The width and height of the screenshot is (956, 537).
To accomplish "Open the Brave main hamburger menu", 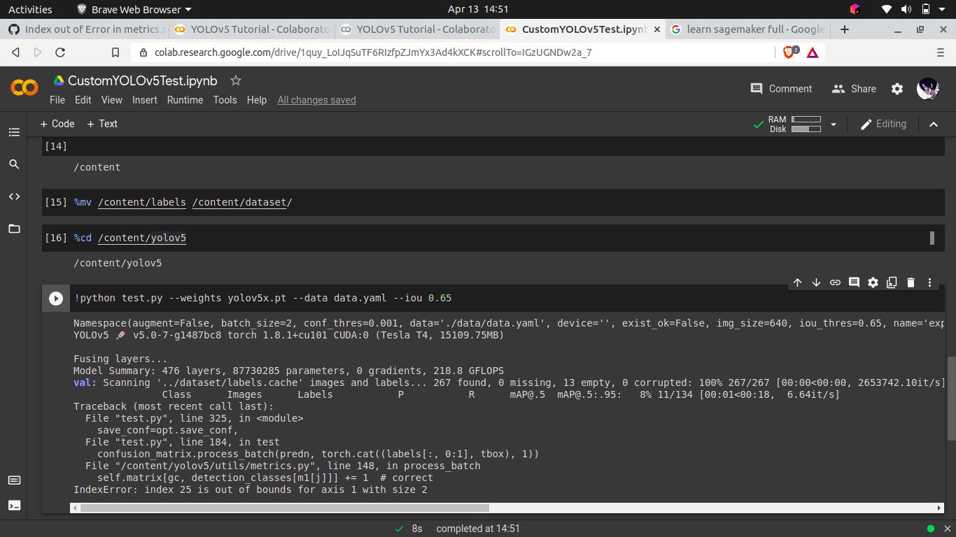I will coord(940,52).
